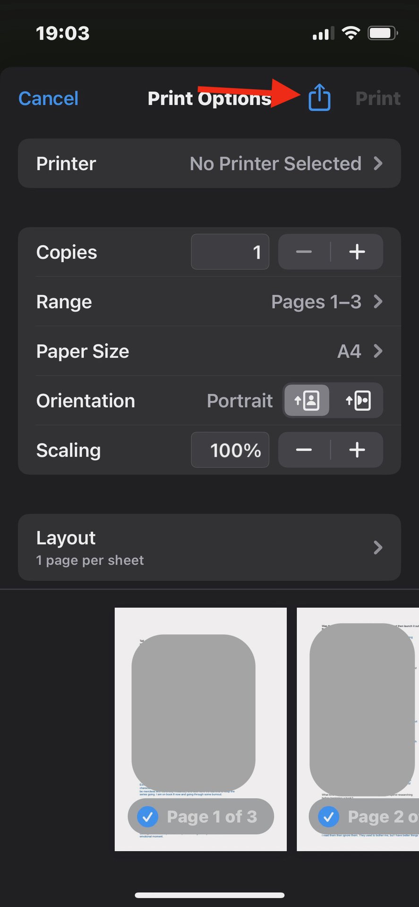
Task: Open the Paper Size A4 chooser
Action: [209, 351]
